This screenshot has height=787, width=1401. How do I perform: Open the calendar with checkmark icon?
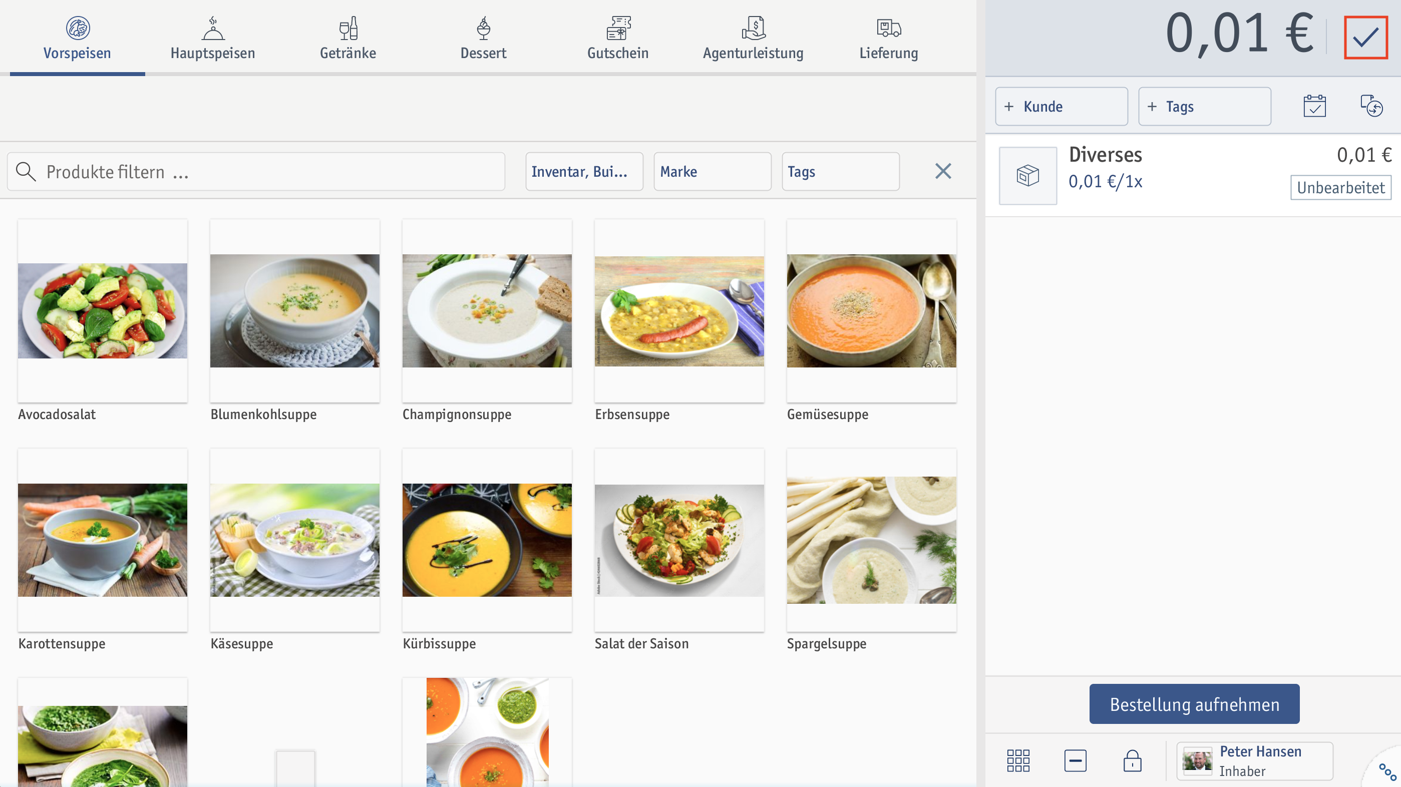pos(1314,106)
